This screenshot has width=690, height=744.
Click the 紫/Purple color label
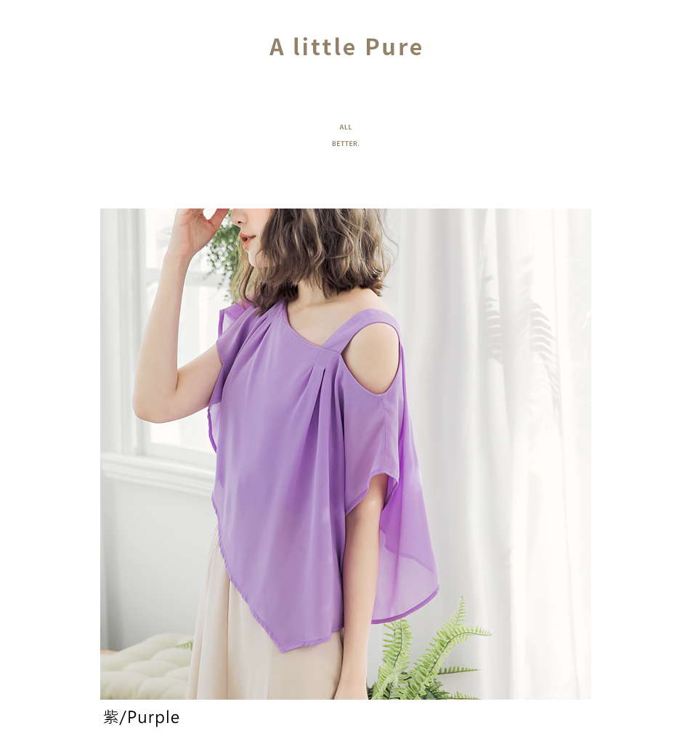pos(142,717)
